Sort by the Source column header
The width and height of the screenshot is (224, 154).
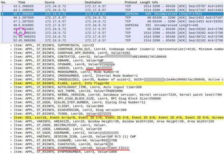tap(49, 2)
